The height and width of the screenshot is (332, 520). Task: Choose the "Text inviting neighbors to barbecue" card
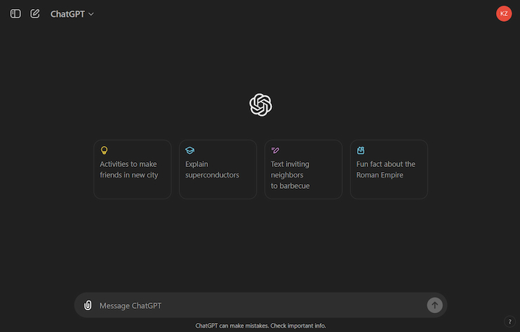pos(304,169)
